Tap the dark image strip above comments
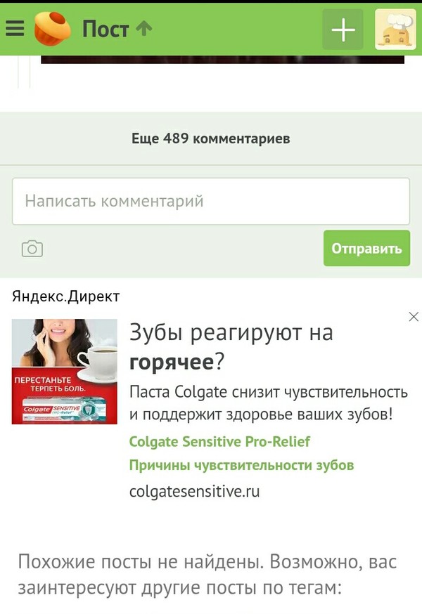Image resolution: width=422 pixels, height=614 pixels. coord(222,60)
